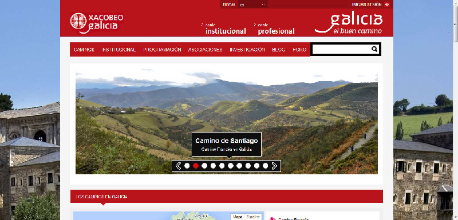
Task: Select the tenth carousel dot
Action: (x=265, y=166)
